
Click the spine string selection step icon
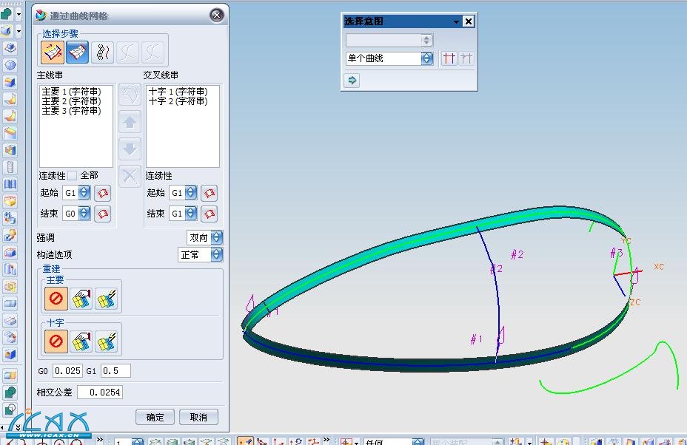pyautogui.click(x=103, y=52)
